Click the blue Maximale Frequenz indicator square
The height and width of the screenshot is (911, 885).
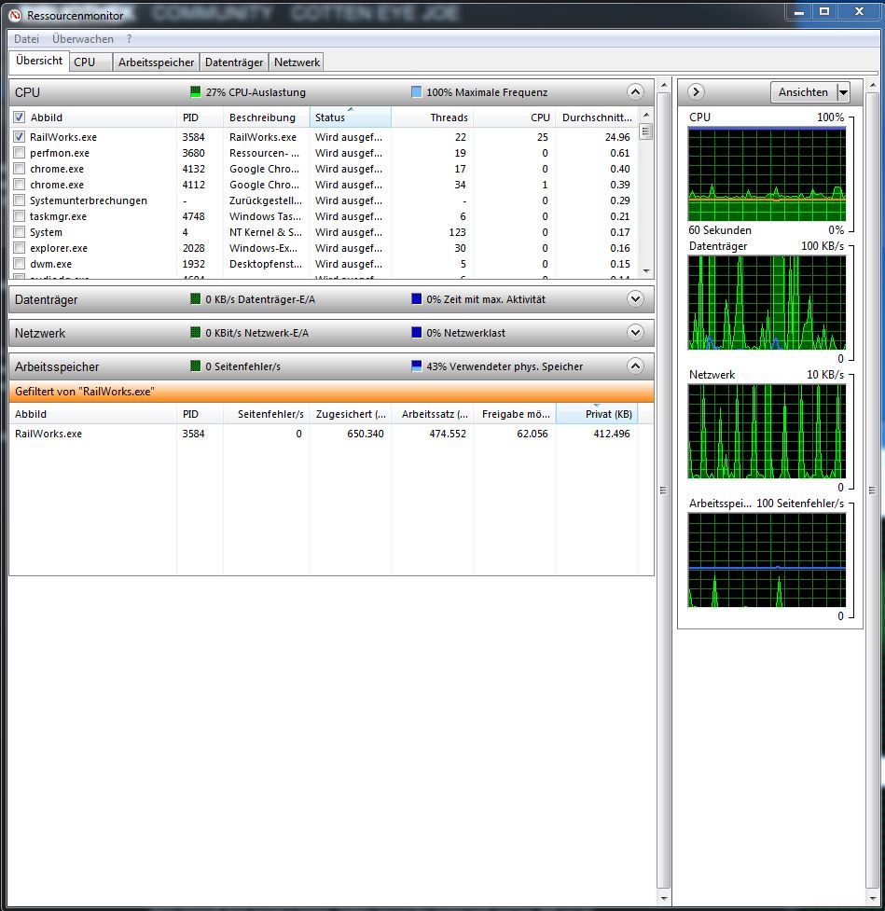click(416, 91)
